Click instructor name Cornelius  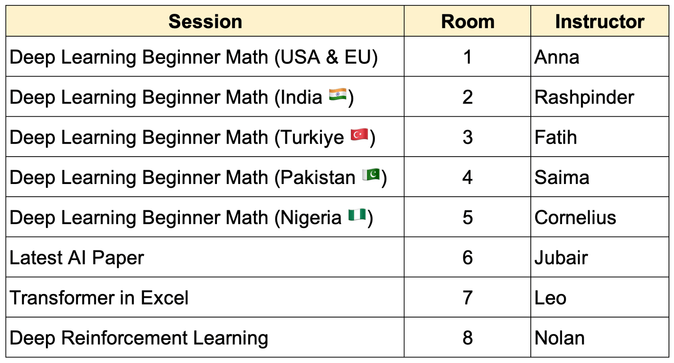(x=575, y=217)
